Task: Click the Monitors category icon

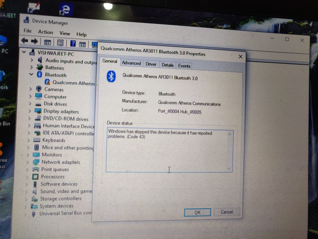Action: tap(36, 155)
